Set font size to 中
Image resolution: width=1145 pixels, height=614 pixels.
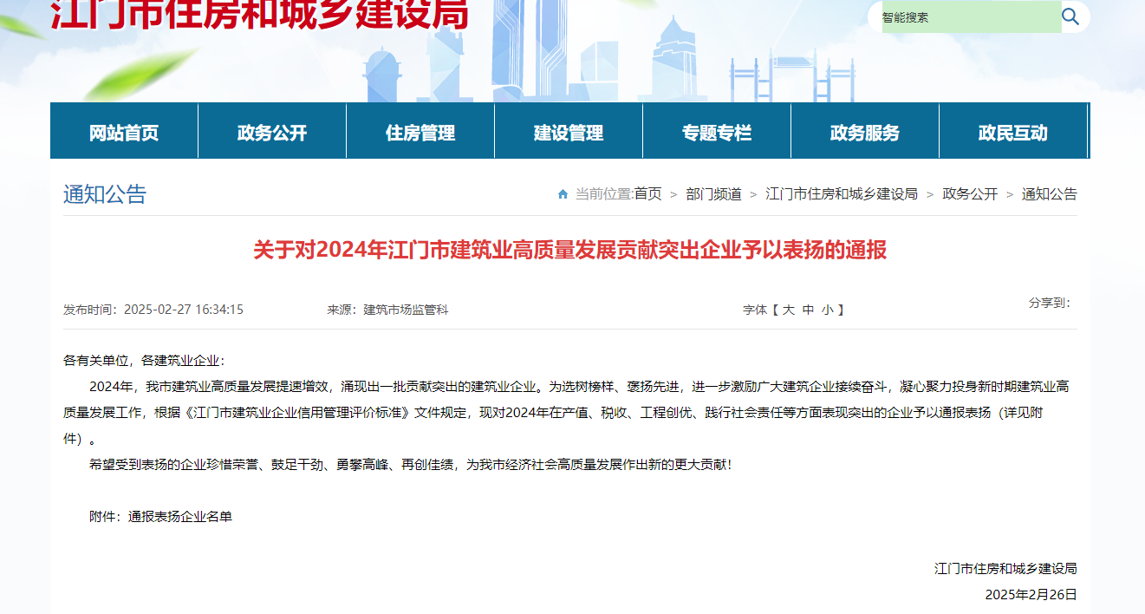coord(808,310)
